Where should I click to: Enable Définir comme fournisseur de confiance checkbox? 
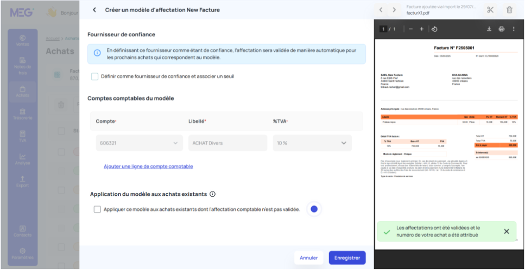tap(95, 76)
